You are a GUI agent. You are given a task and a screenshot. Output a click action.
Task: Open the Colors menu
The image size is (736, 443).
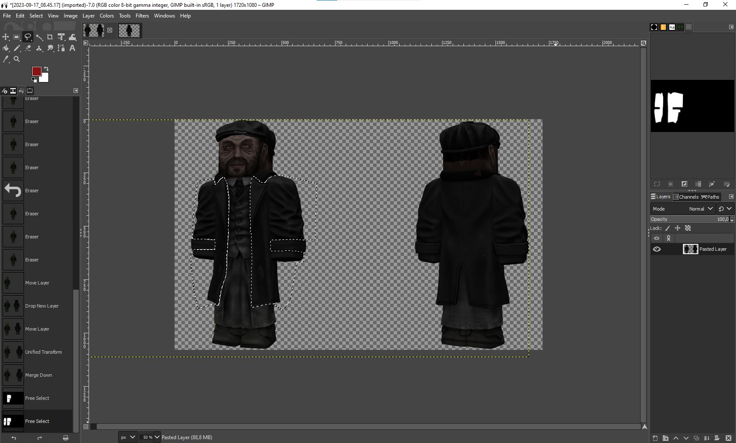107,16
